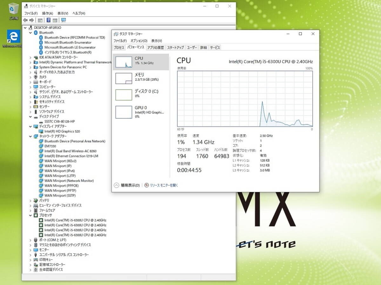Click the computer icon beside DESKTOP-8P2IR3O
The image size is (381, 285).
tap(31, 28)
